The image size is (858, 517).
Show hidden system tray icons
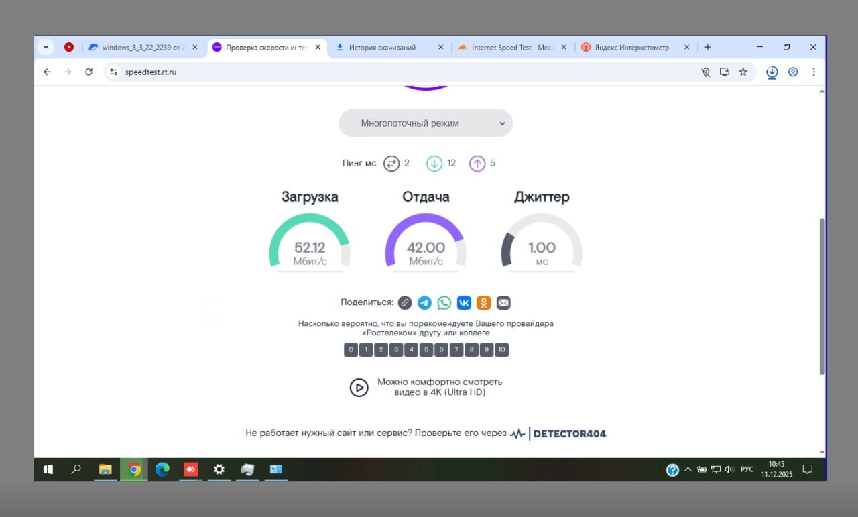pyautogui.click(x=688, y=469)
